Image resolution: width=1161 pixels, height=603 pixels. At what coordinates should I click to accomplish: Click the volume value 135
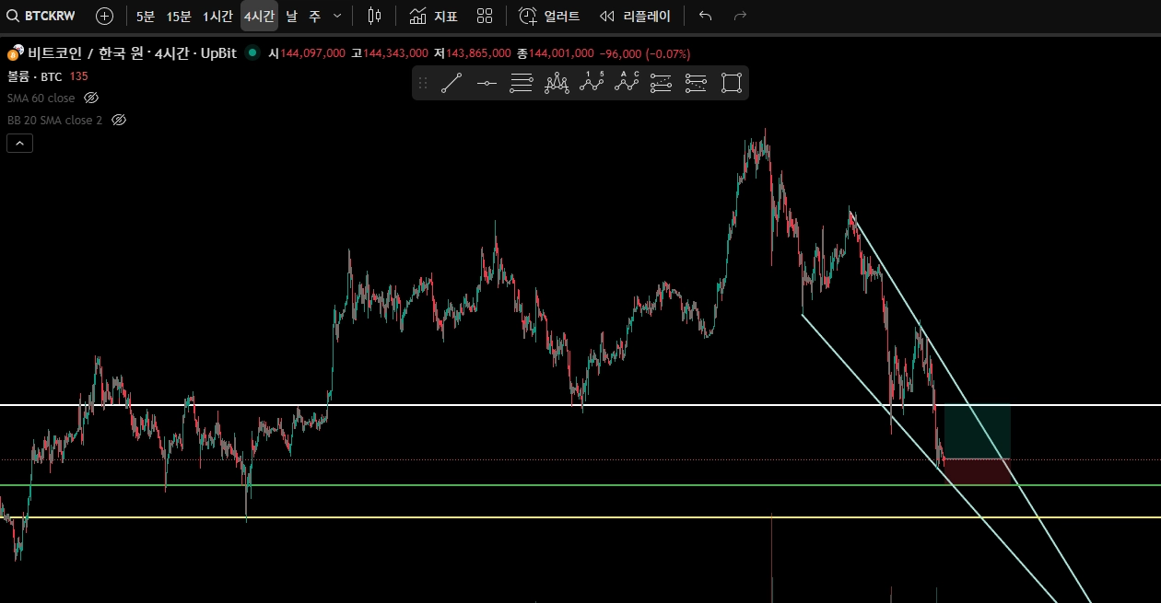[x=78, y=76]
